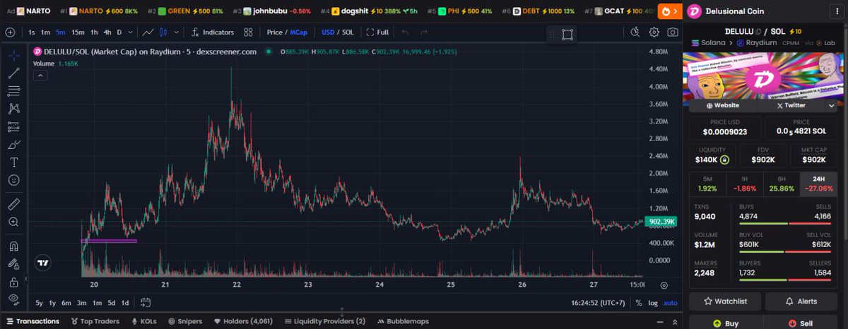The width and height of the screenshot is (848, 329).
Task: Open the quick search lightning icon
Action: click(x=636, y=32)
